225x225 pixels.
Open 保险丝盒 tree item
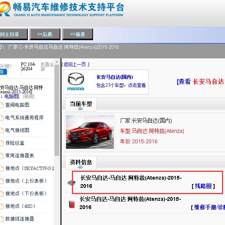pyautogui.click(x=15, y=143)
